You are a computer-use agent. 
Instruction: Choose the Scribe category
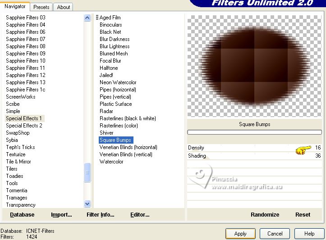tap(13, 104)
